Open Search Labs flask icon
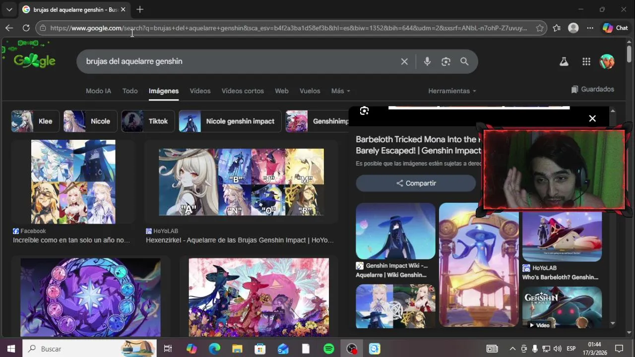This screenshot has height=357, width=635. pos(564,61)
